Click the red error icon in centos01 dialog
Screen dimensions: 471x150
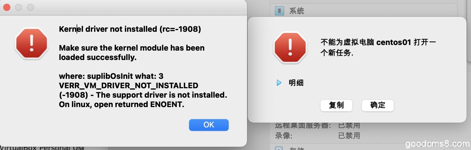(290, 48)
